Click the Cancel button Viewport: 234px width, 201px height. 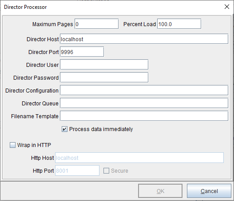coord(209,191)
